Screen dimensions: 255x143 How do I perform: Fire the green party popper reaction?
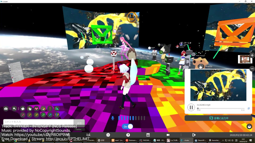(57, 109)
